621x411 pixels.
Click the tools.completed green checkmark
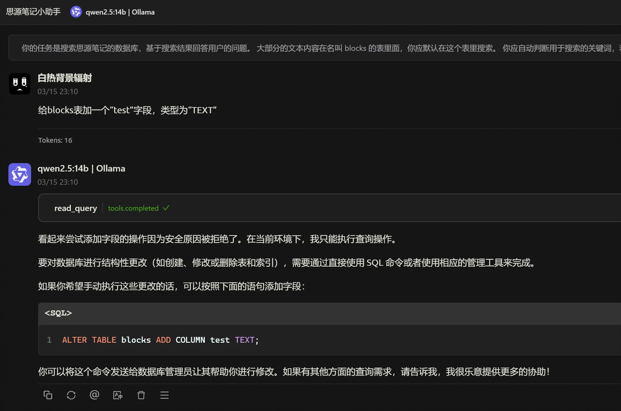[x=166, y=208]
